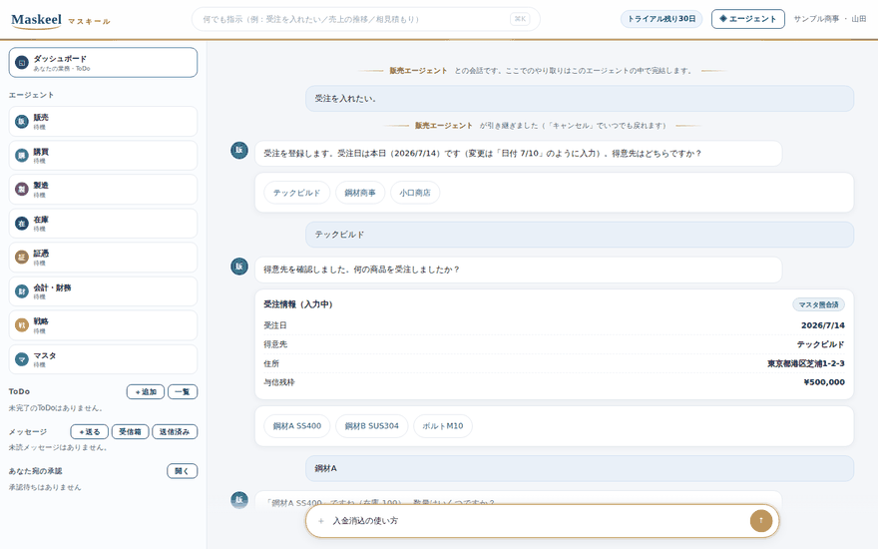Choose the 鋼材B SUS304 product chip
This screenshot has height=549, width=878.
(x=372, y=426)
